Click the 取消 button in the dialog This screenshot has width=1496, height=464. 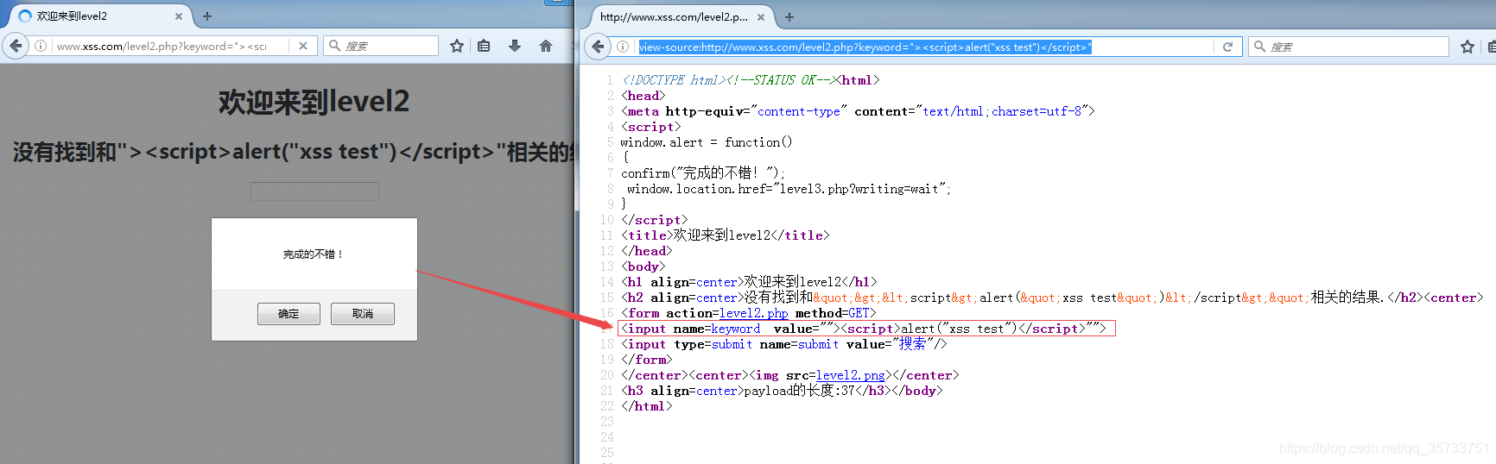[x=363, y=314]
